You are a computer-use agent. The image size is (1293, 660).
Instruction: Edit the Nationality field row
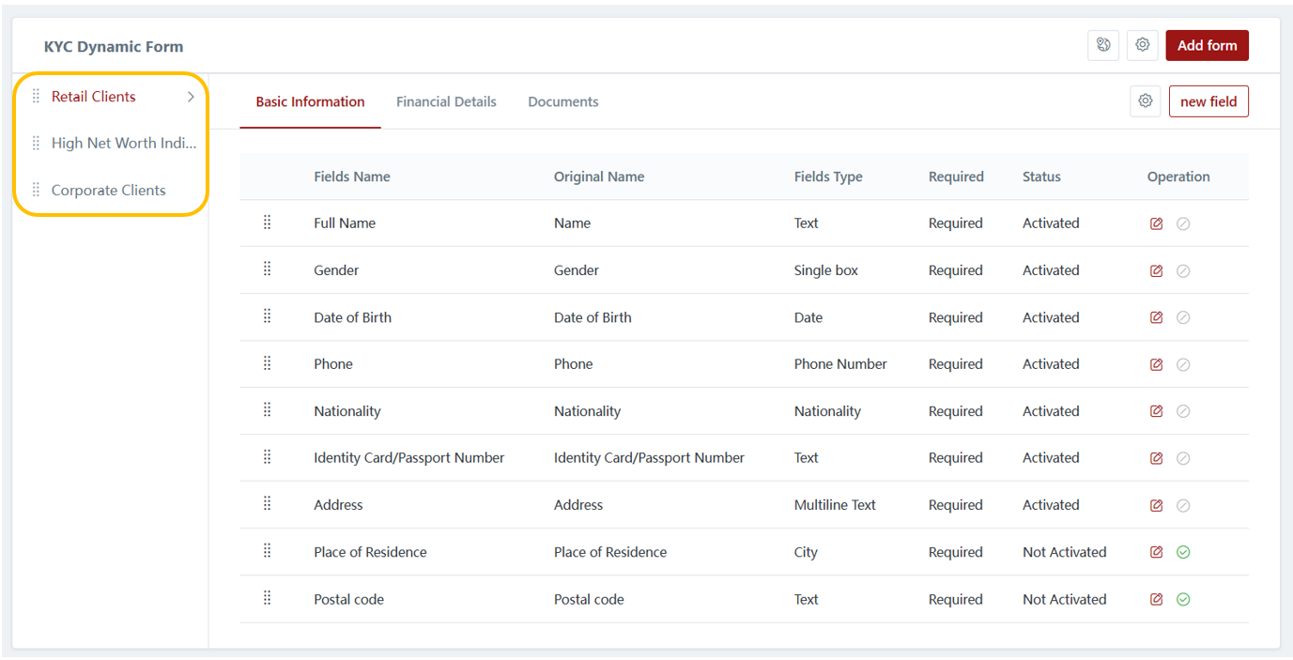click(1156, 411)
